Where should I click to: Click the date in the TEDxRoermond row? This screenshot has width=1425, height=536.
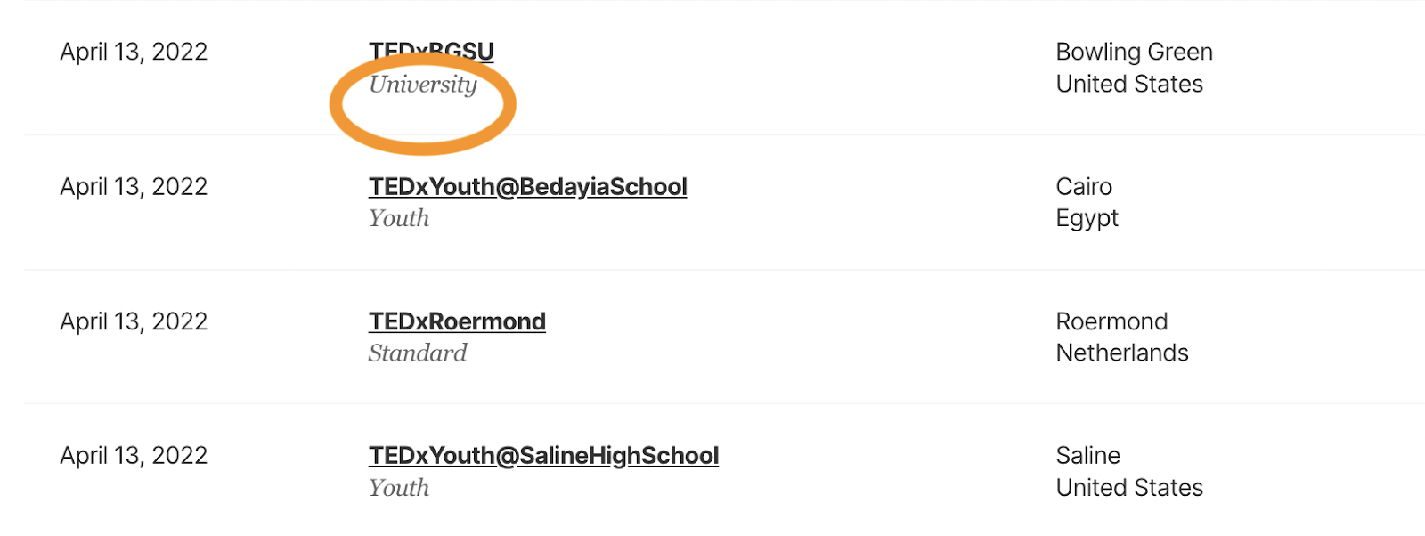(134, 321)
